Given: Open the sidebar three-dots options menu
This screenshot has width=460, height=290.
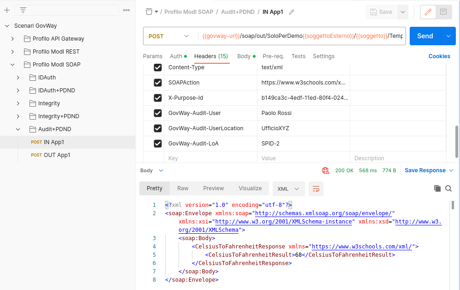Looking at the screenshot, I should pyautogui.click(x=126, y=10).
